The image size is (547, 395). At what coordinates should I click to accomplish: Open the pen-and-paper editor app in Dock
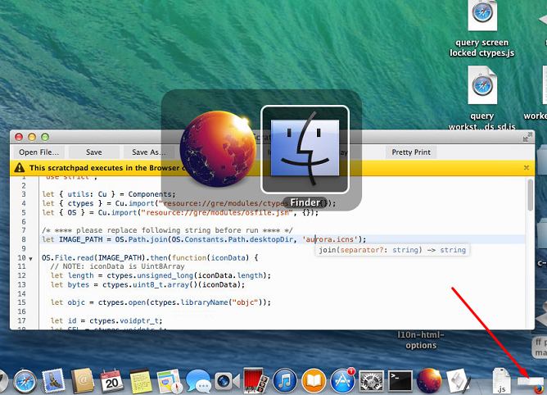coord(459,381)
